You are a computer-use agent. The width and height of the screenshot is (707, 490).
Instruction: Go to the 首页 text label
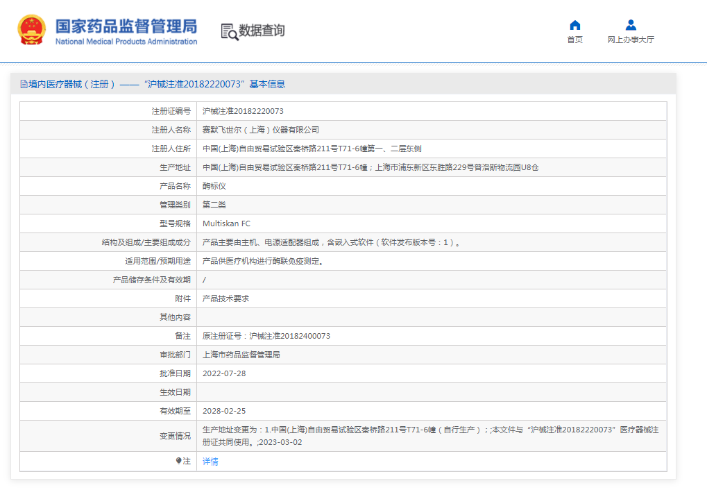(574, 40)
